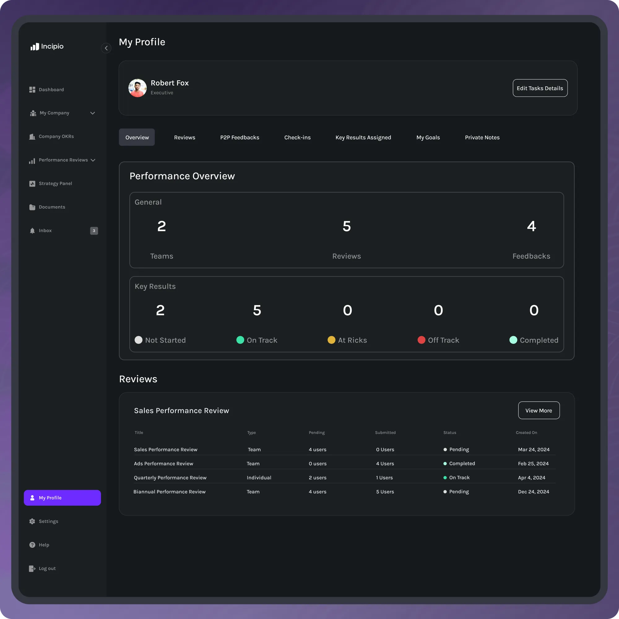Open the Key Results Assigned tab
619x619 pixels.
[363, 137]
